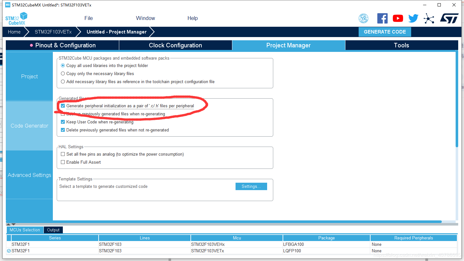The image size is (464, 261).
Task: Toggle Keep User Code when re-generating
Action: [x=63, y=122]
